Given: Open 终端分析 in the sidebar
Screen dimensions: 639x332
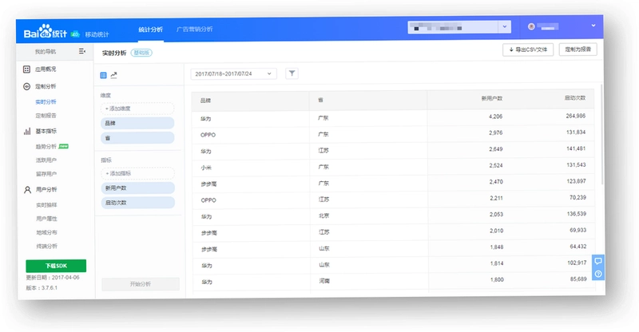Looking at the screenshot, I should pos(47,246).
